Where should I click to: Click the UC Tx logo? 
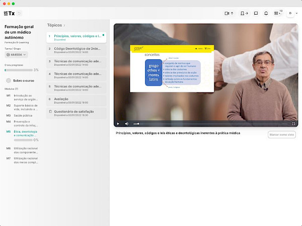9,13
